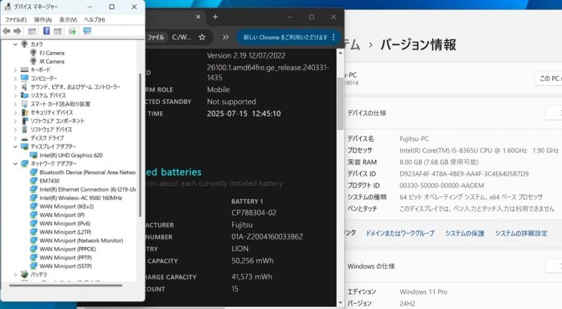
Task: Collapse the ネットワーク アダプター category
Action: click(x=15, y=163)
